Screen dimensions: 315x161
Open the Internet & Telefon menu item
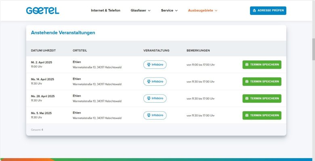coord(105,10)
